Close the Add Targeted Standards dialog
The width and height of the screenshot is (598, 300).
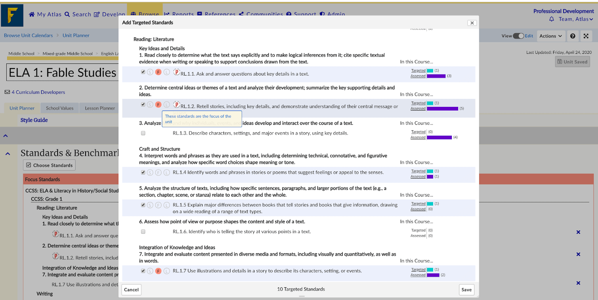472,23
